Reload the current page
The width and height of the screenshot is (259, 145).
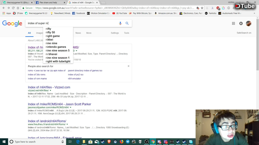click(13, 8)
